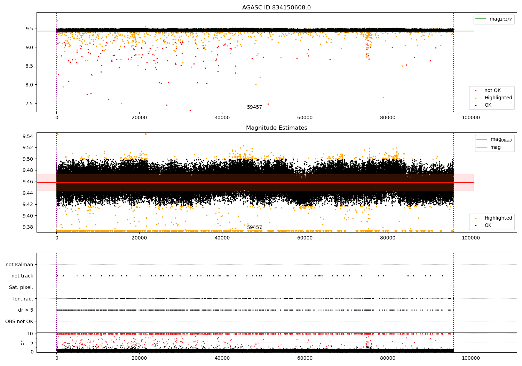Click the 'not track' row label
Viewport: 522px width, 366px height.
(x=22, y=276)
